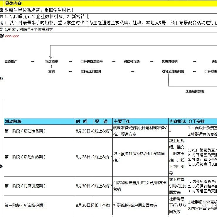Click cell '社群维护/客户朋友圈营销'
The width and height of the screenshot is (217, 217).
tap(140, 205)
